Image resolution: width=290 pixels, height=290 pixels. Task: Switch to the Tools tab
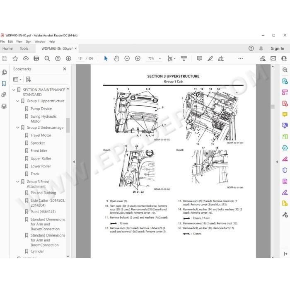24,48
